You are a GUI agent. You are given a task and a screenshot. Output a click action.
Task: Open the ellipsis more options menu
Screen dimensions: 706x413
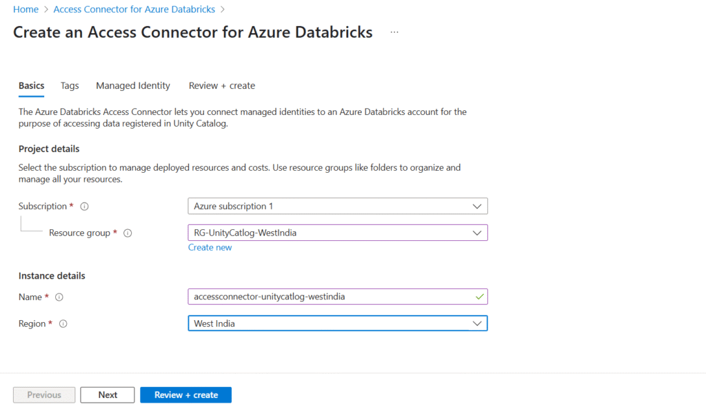[x=394, y=32]
